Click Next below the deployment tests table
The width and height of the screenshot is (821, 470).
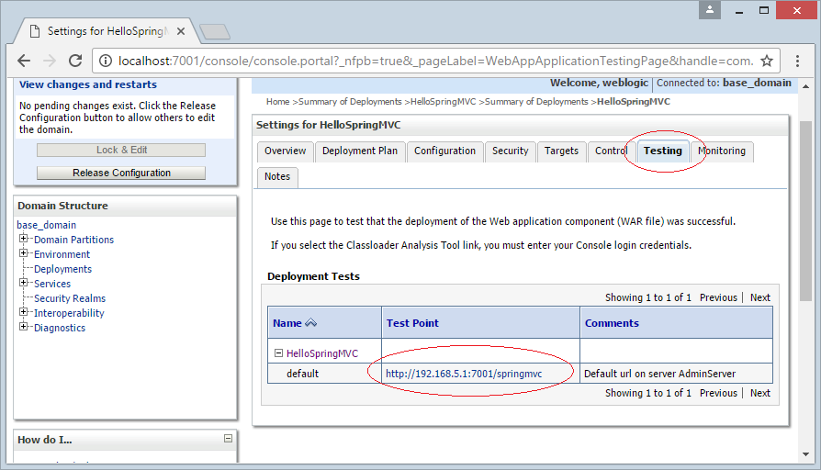tap(760, 393)
